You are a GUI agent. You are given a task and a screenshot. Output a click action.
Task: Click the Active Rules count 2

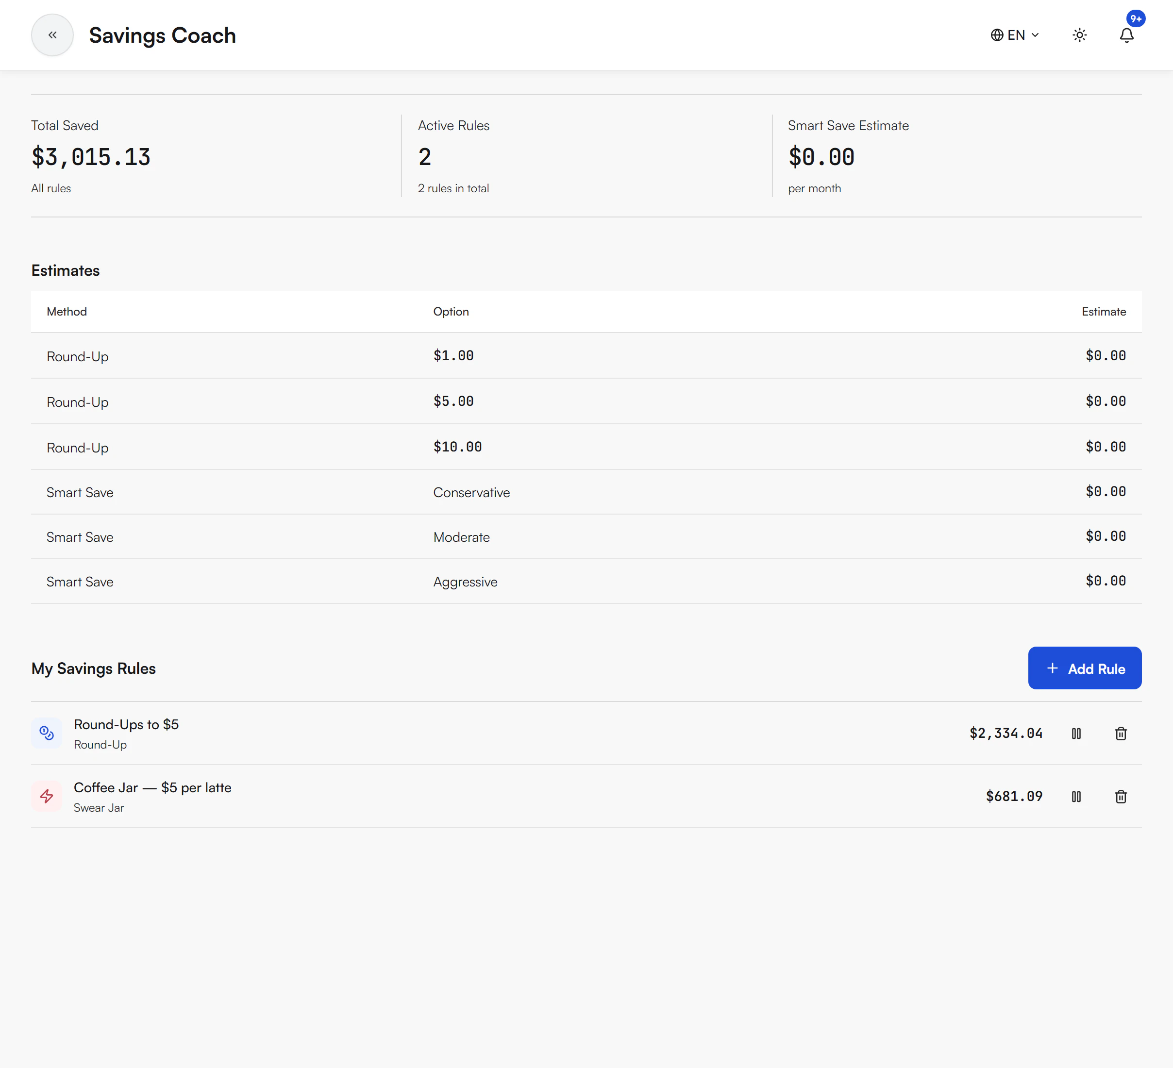click(x=425, y=157)
